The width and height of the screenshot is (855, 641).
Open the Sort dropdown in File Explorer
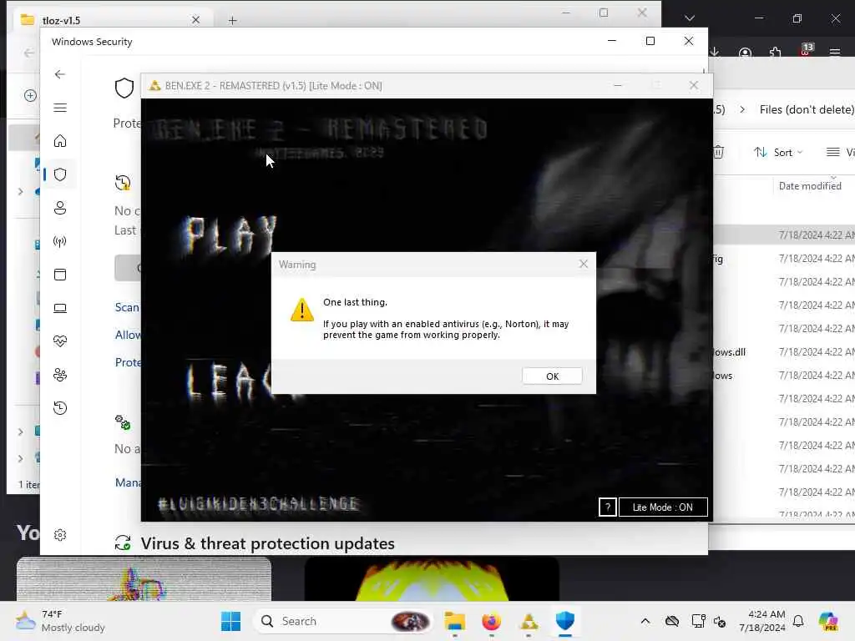click(x=778, y=153)
